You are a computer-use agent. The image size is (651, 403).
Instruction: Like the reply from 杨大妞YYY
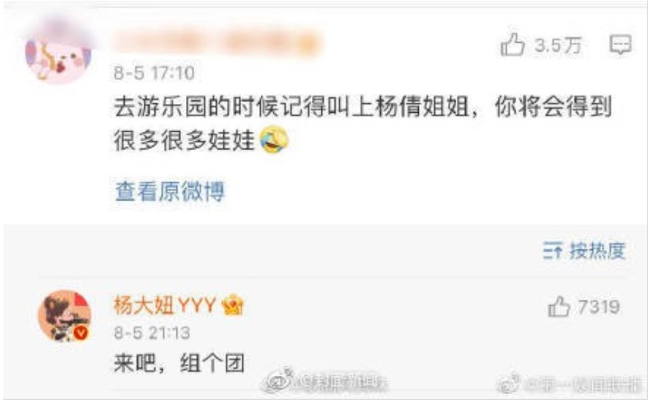[558, 306]
